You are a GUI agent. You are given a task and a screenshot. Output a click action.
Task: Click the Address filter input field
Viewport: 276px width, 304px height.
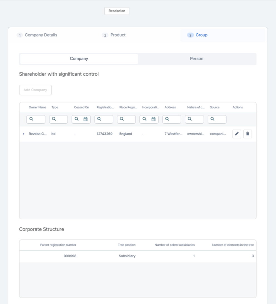pos(174,119)
